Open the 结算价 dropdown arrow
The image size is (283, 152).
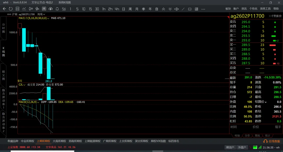[x=265, y=102]
